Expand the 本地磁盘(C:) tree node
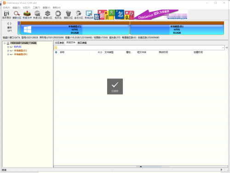Screen dimensions: 230x173 [x=8, y=51]
